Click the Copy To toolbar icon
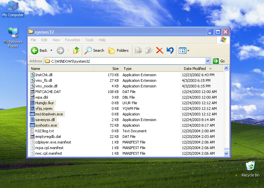This screenshot has height=188, width=264. tap(149, 50)
